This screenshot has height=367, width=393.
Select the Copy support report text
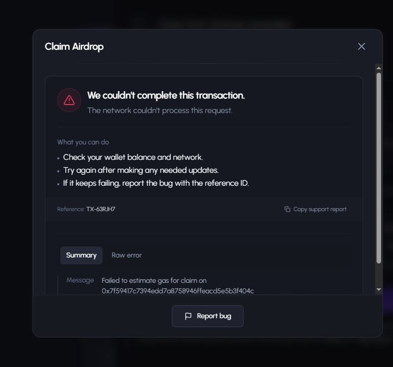click(320, 209)
